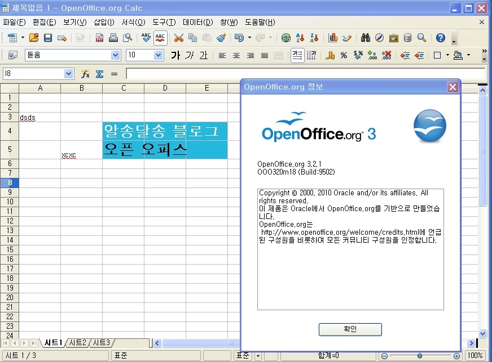
Task: Click the Save document icon
Action: [x=48, y=38]
